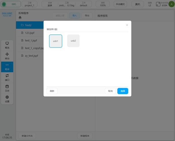Open the 移动 move sidebar icon
This screenshot has height=141, width=175.
pyautogui.click(x=7, y=56)
